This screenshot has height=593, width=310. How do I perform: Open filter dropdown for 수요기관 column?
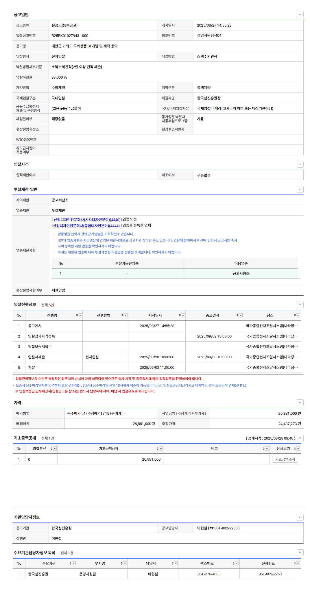coord(74,563)
